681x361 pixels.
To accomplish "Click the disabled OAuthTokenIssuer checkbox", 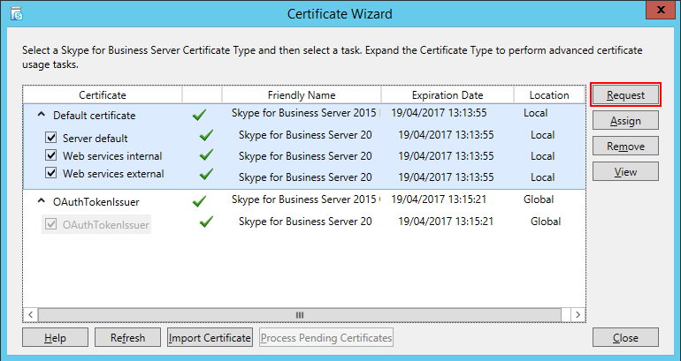I will [x=51, y=224].
